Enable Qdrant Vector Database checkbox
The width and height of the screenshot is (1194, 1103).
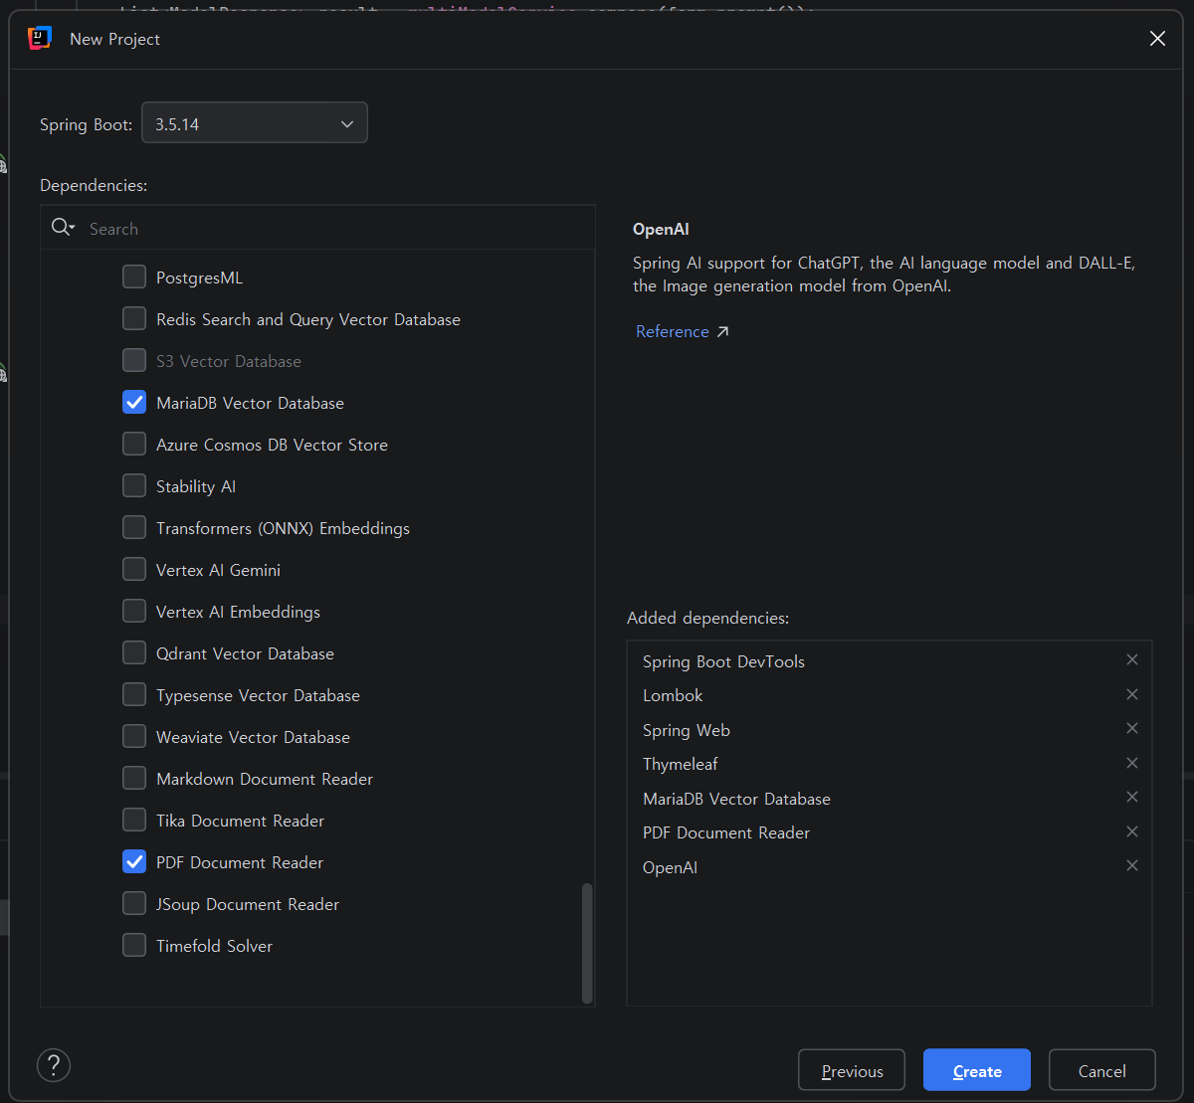tap(134, 653)
